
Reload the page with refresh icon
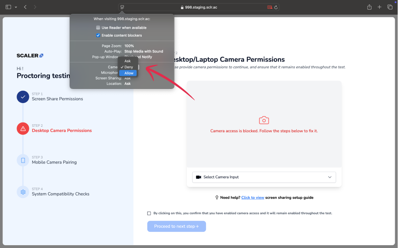click(x=276, y=8)
